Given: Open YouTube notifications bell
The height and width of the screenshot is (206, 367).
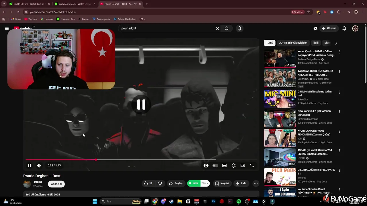Looking at the screenshot, I should (344, 28).
